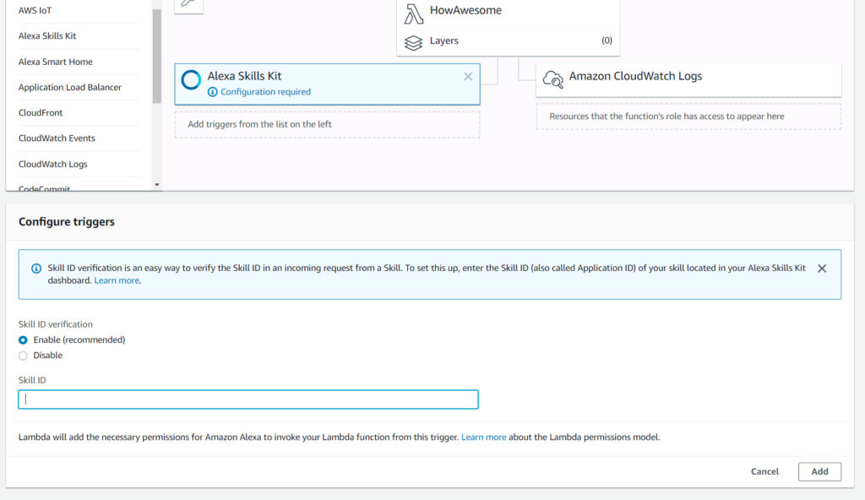Click the X on the Alexa Skills Kit trigger
Viewport: 865px width, 500px height.
click(x=468, y=76)
